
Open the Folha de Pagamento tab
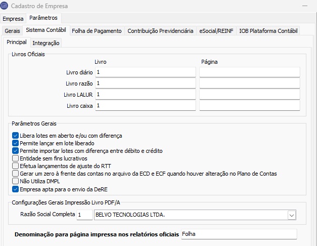[97, 31]
